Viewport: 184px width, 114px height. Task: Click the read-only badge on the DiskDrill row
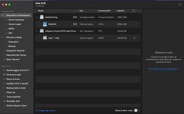pyautogui.click(x=75, y=24)
